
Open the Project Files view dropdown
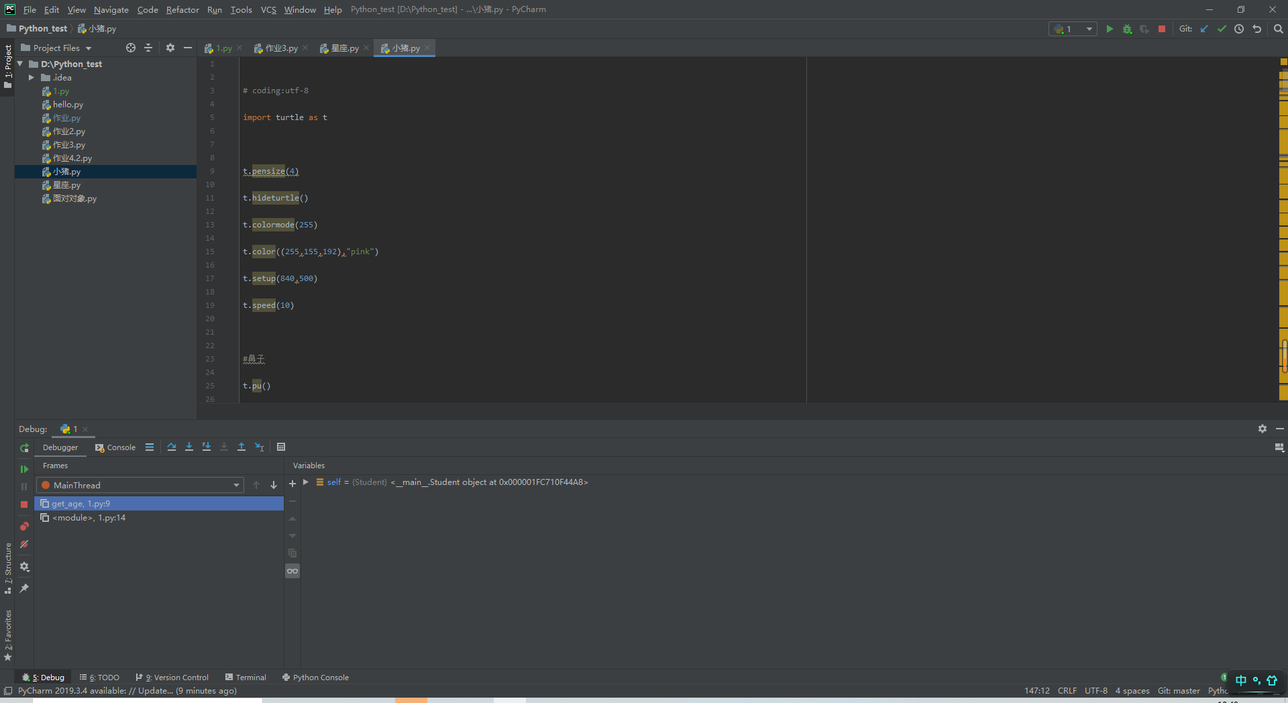click(x=56, y=48)
